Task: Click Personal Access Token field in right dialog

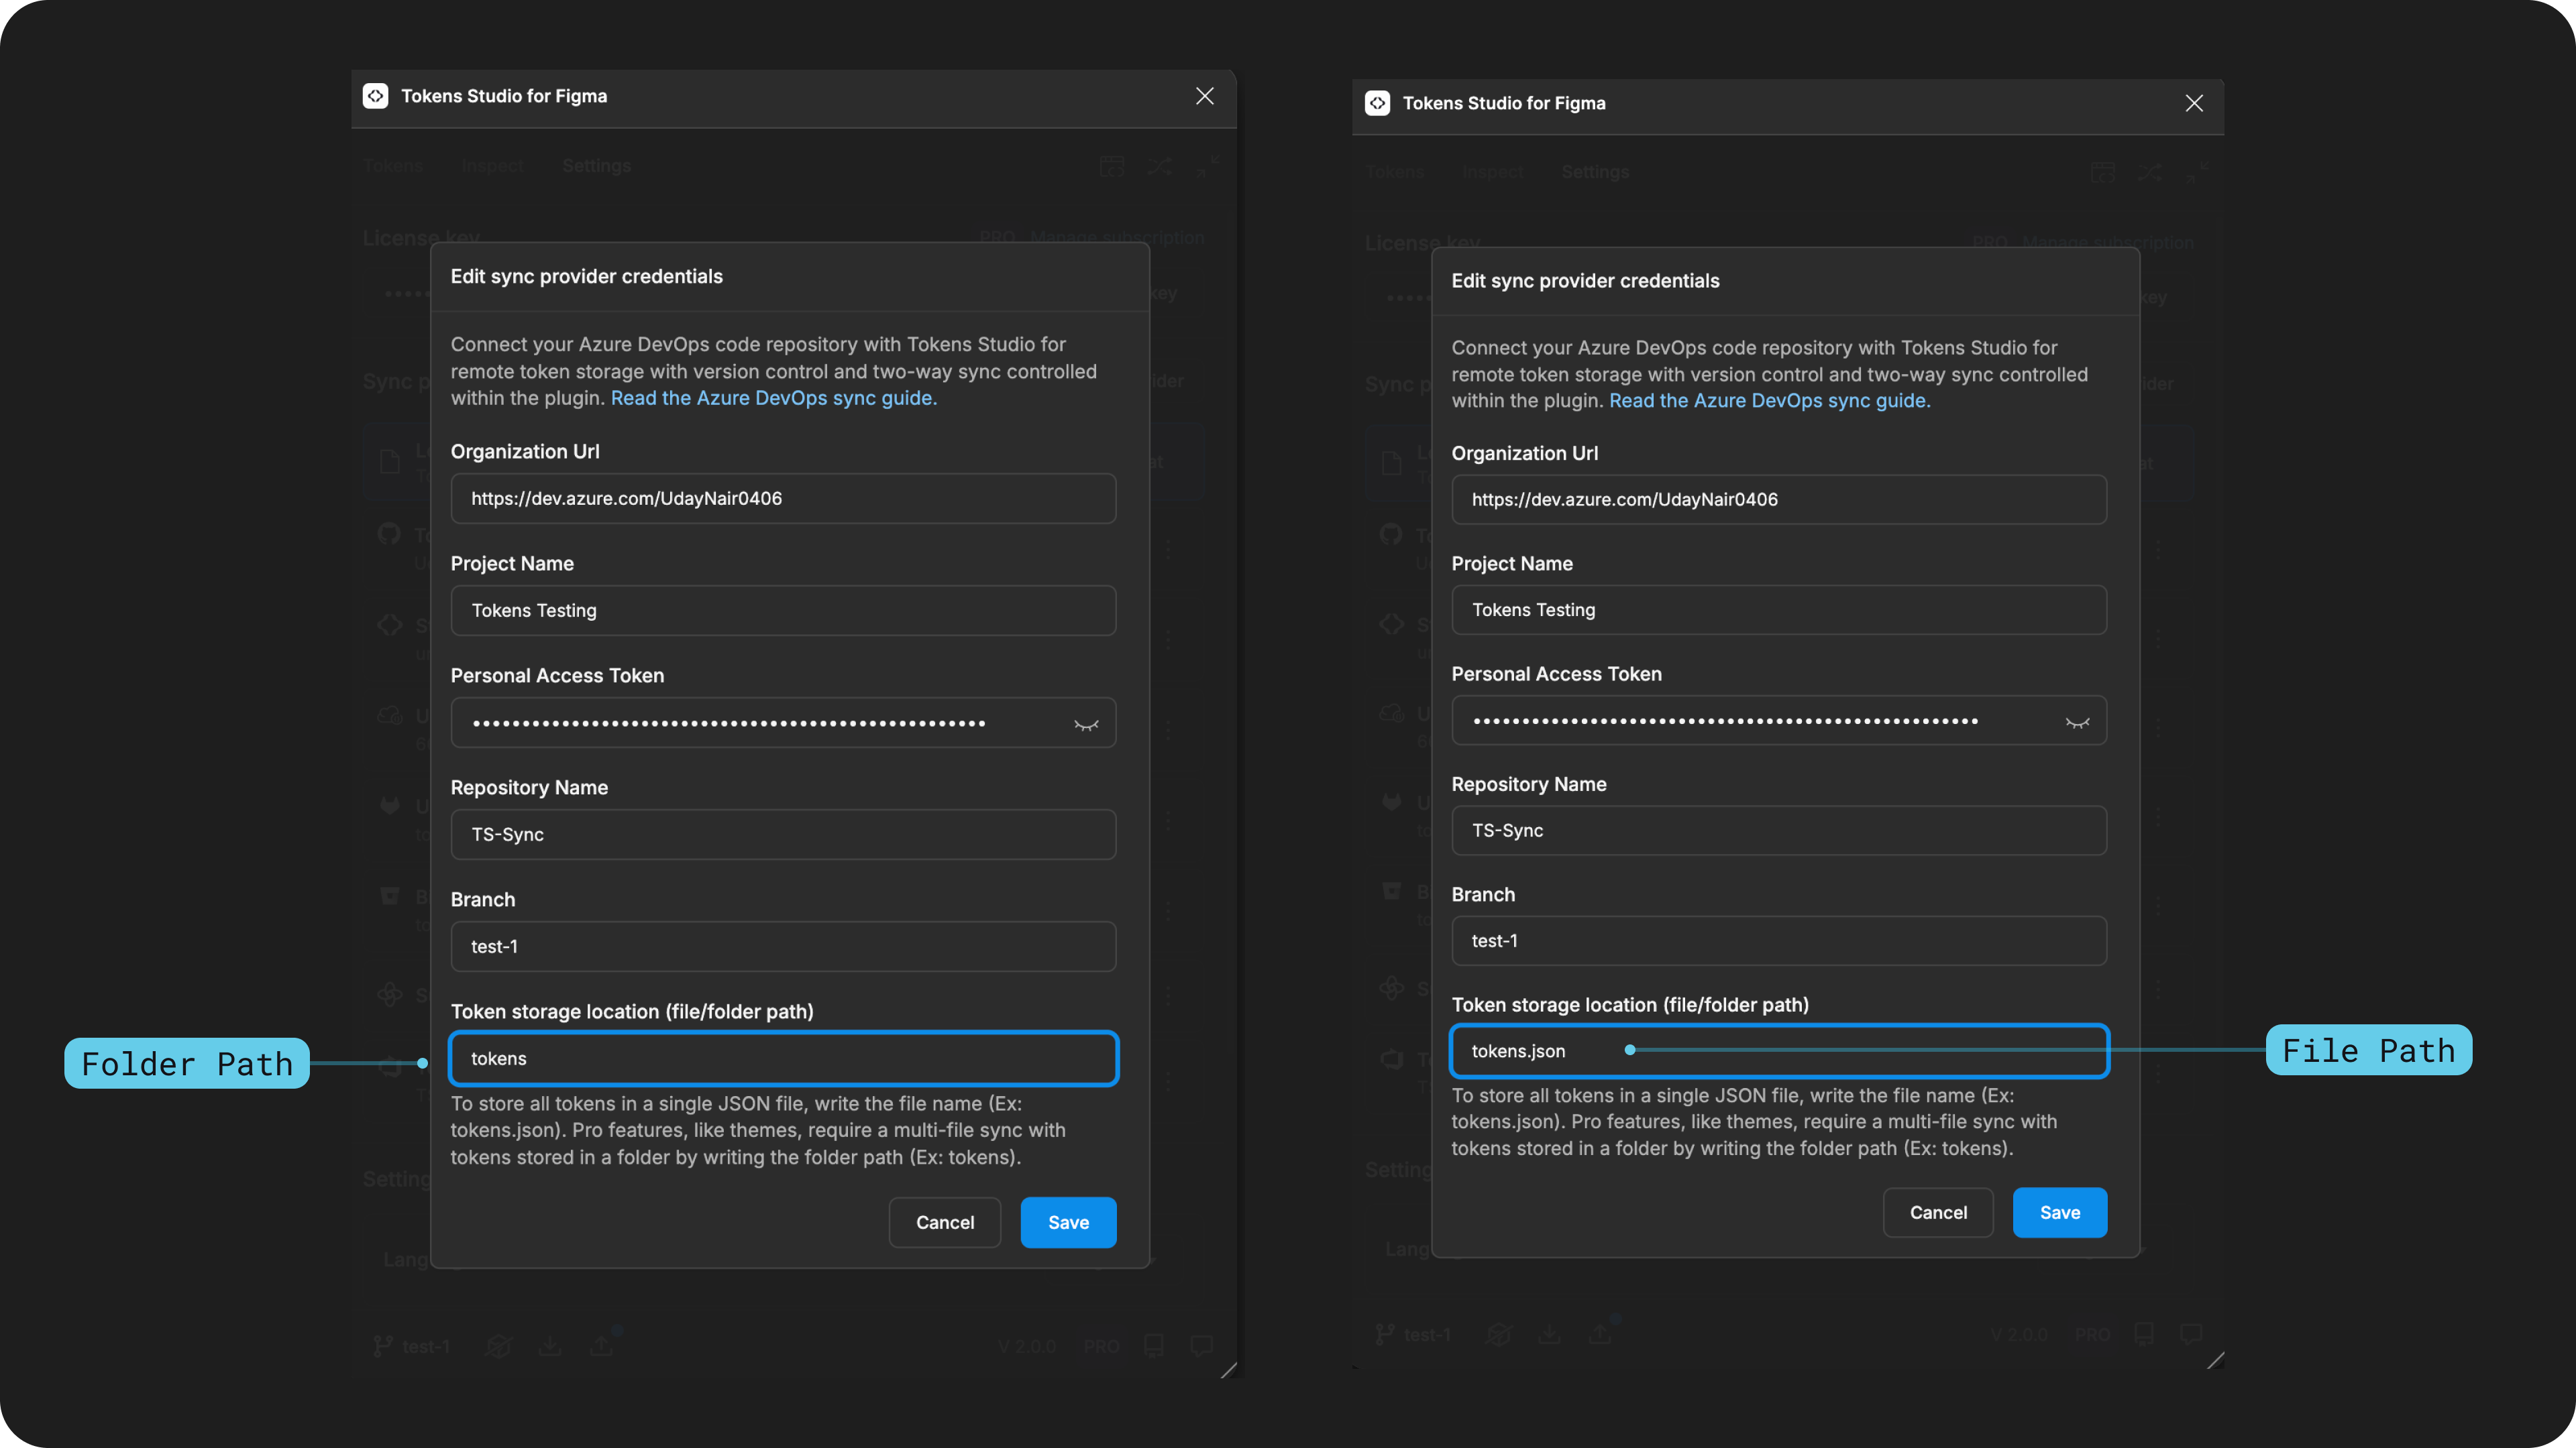Action: pyautogui.click(x=1779, y=721)
